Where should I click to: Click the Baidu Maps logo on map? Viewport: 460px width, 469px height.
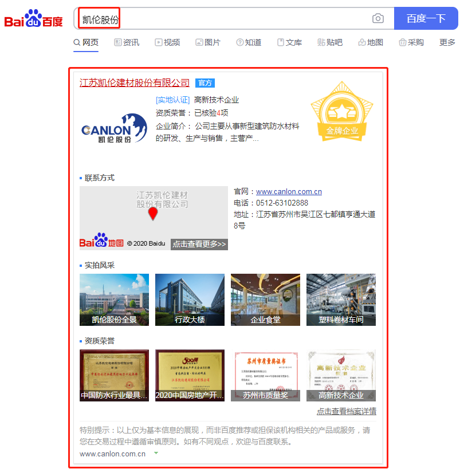pos(101,242)
